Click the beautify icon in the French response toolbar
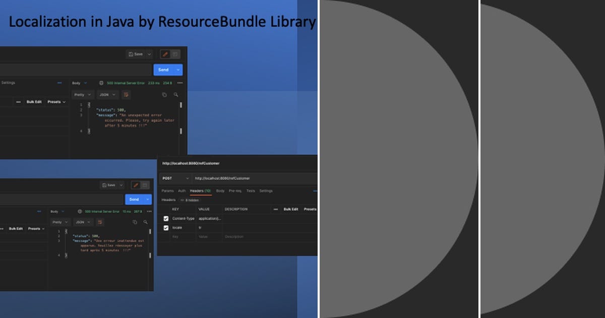 coord(100,222)
